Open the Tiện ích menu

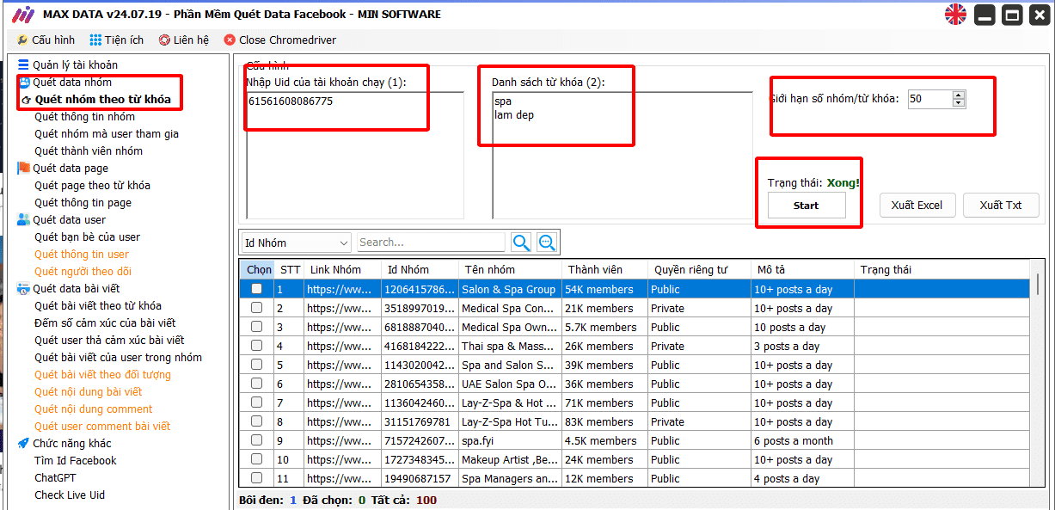coord(117,40)
